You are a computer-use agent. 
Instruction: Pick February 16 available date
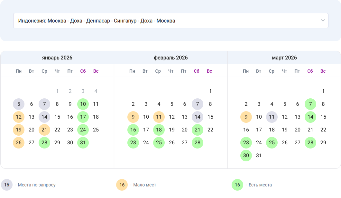(133, 130)
